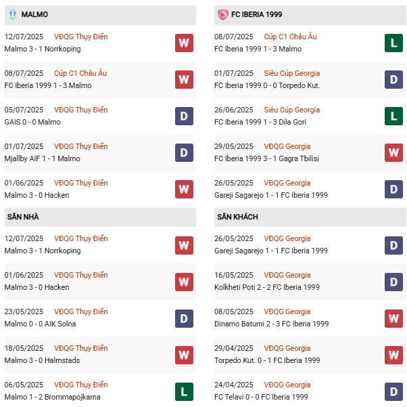The height and width of the screenshot is (407, 407).
Task: Click the MALMO header title
Action: [34, 14]
